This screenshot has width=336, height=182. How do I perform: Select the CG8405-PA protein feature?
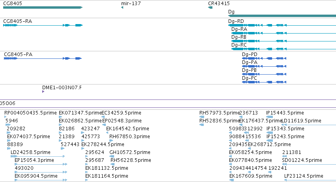tap(43, 58)
